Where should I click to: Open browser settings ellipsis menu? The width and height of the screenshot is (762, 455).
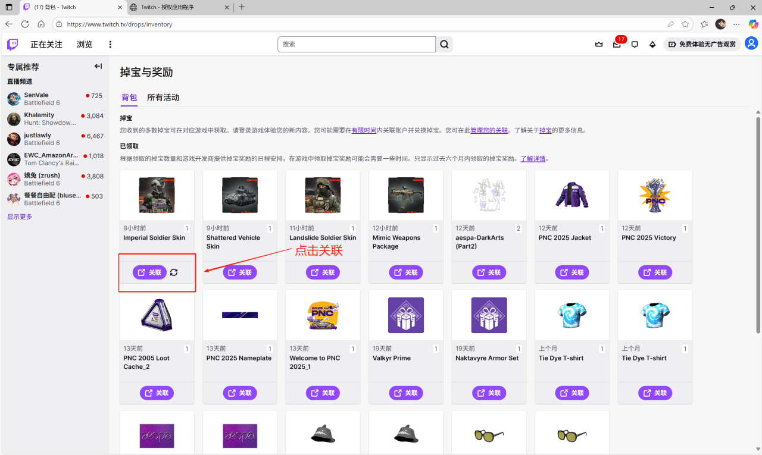tap(737, 24)
